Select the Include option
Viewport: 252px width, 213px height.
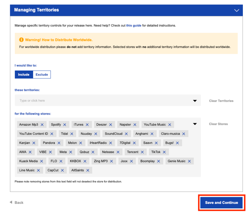pos(24,75)
